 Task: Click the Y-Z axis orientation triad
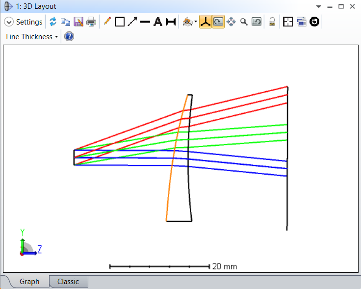[x=30, y=243]
